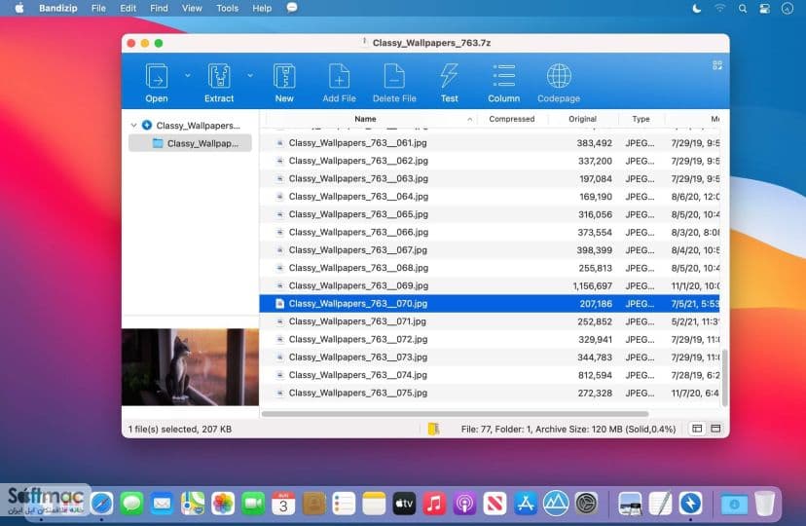Screen dimensions: 806x526
Task: Open Control Center in the menu bar
Action: 764,8
